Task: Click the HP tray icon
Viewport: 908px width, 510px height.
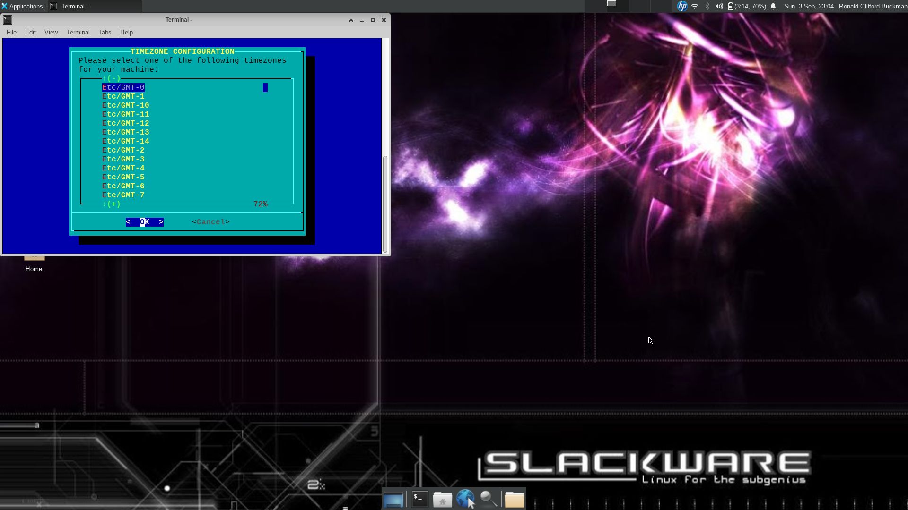Action: pyautogui.click(x=682, y=6)
